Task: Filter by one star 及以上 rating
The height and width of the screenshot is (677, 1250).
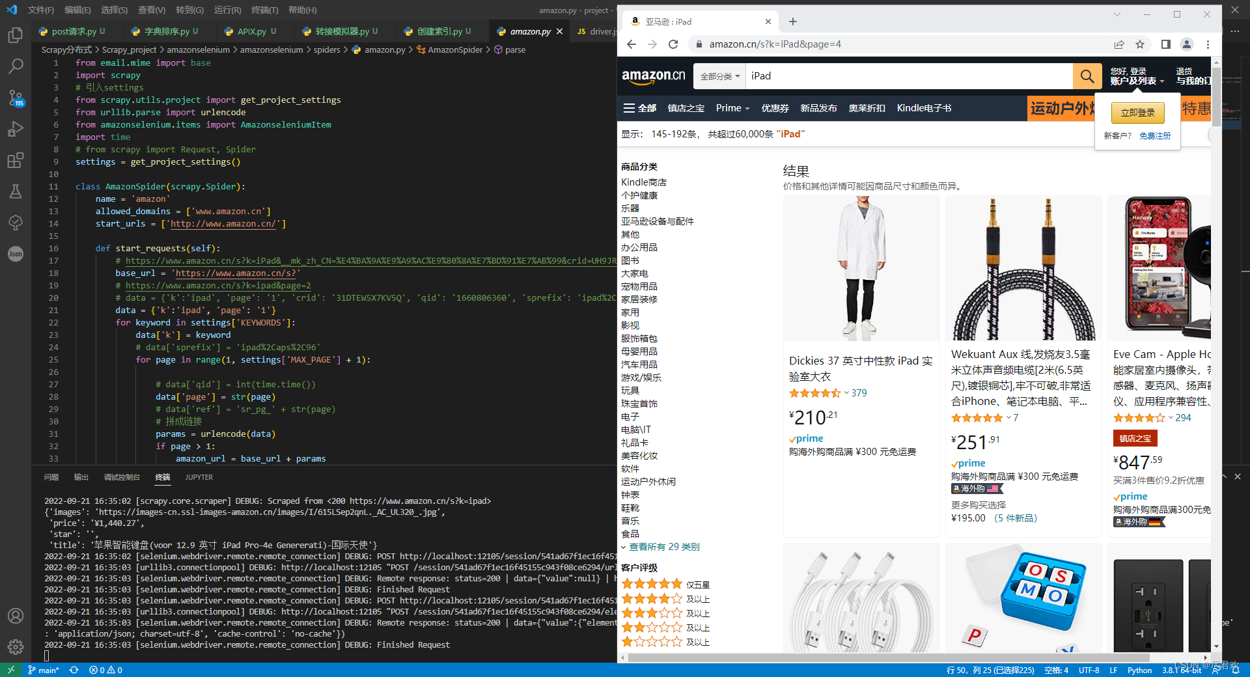Action: tap(665, 642)
